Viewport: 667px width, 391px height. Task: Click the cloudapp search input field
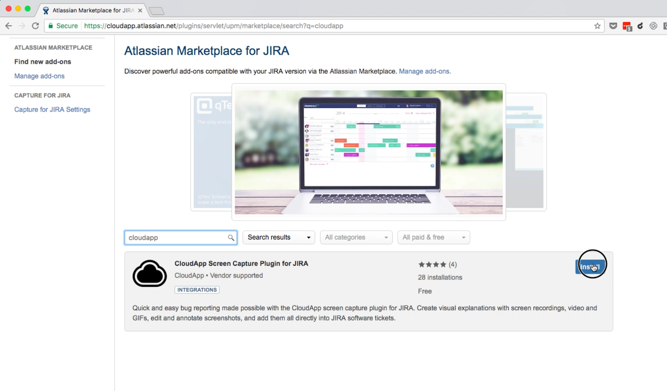[x=176, y=238]
